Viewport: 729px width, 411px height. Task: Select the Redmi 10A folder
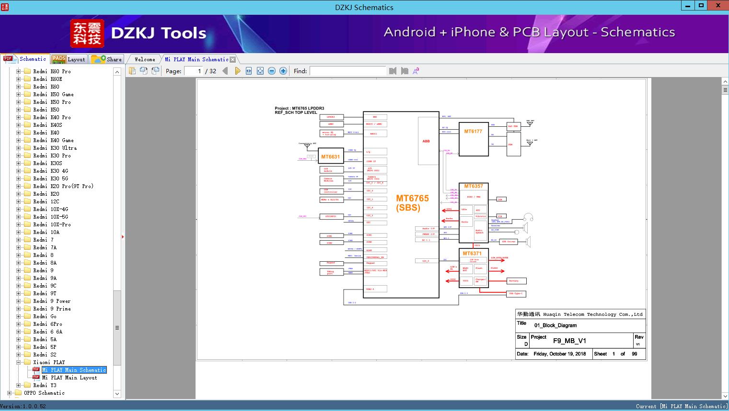[46, 232]
